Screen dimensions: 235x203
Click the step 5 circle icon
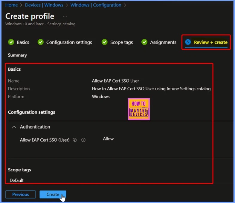[x=188, y=42]
